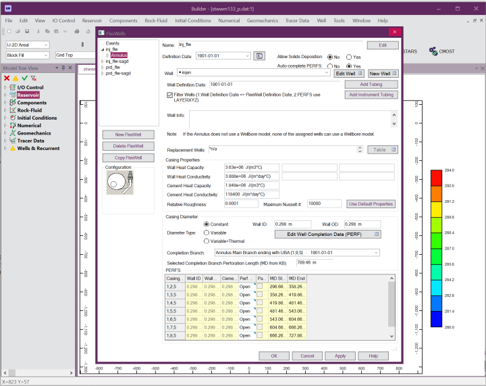Click the Delete FlexWell button
This screenshot has width=486, height=386.
point(128,146)
